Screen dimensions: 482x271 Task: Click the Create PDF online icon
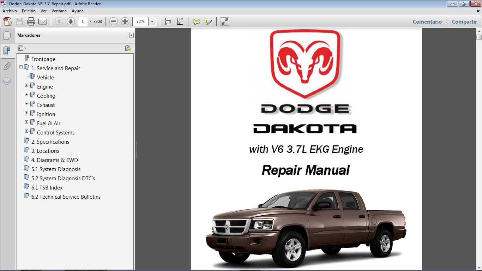8,22
